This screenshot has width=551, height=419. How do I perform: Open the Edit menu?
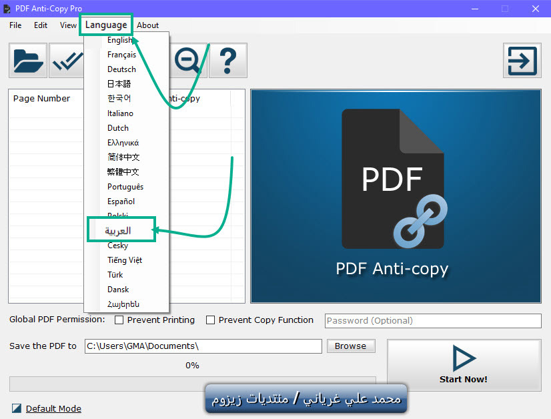click(x=41, y=25)
